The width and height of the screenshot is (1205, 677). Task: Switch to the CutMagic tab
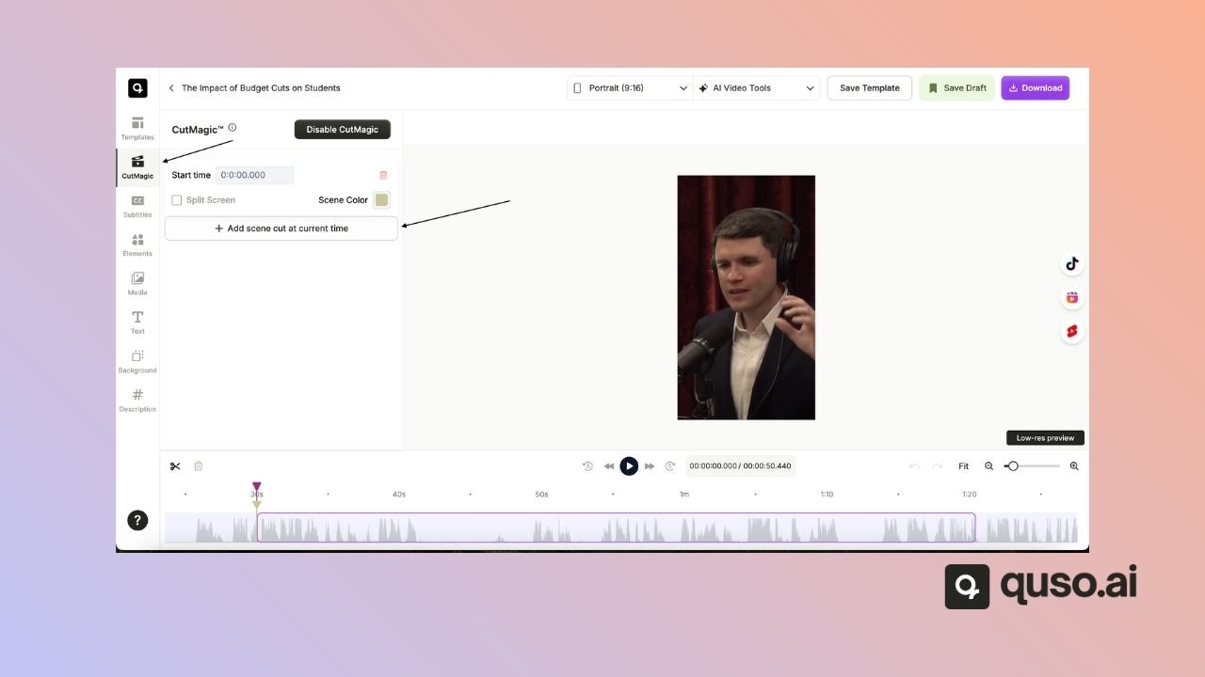pos(137,166)
